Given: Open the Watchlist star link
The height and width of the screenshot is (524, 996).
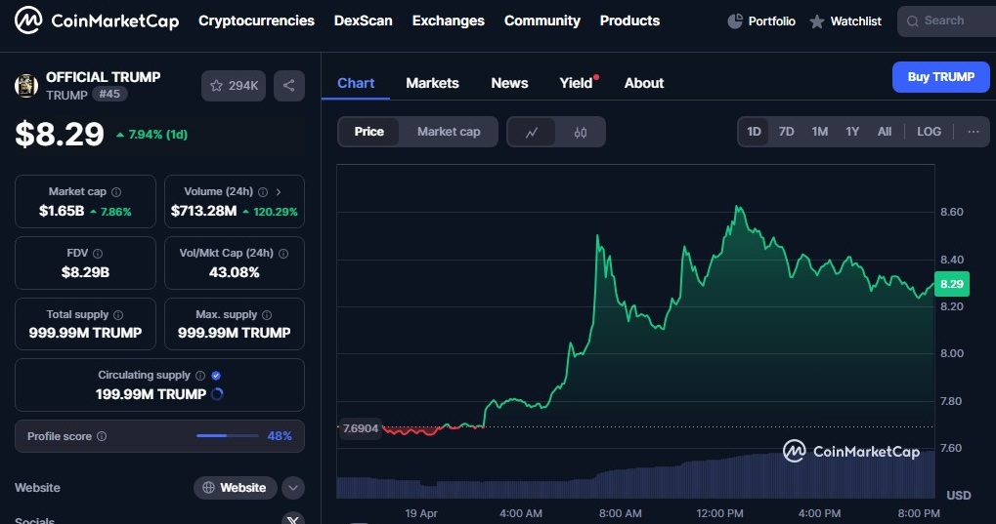Looking at the screenshot, I should 845,20.
